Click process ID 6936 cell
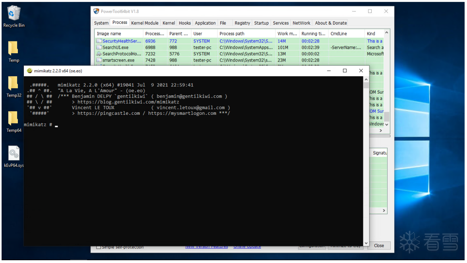This screenshot has width=467, height=263. click(x=151, y=41)
